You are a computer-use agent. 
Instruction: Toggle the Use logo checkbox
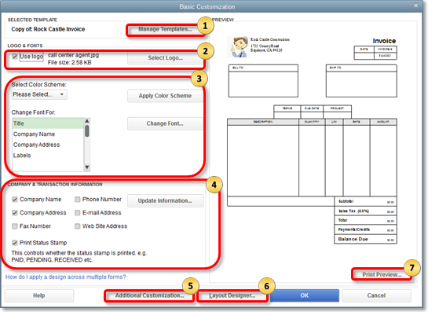(x=15, y=57)
